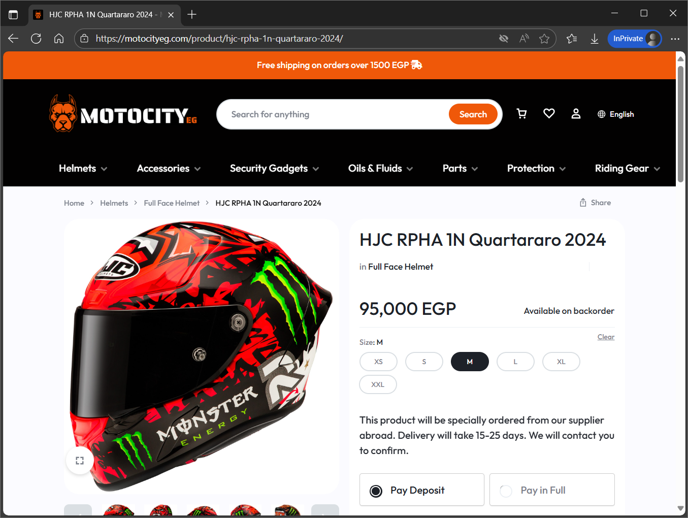
Task: Expand the Helmets menu
Action: tap(83, 169)
